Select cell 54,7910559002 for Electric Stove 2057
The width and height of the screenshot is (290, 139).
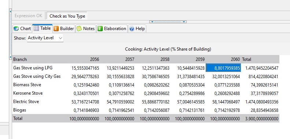pos(120,102)
